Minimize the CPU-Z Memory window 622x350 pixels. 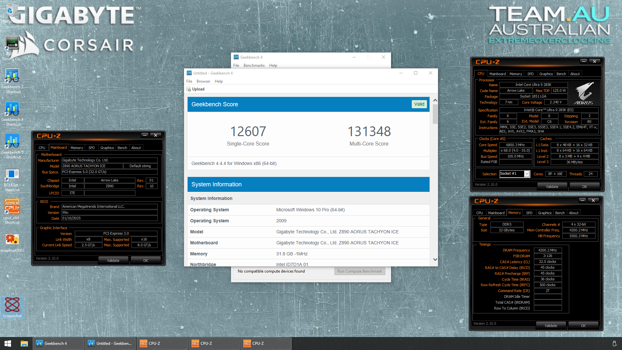pos(582,200)
